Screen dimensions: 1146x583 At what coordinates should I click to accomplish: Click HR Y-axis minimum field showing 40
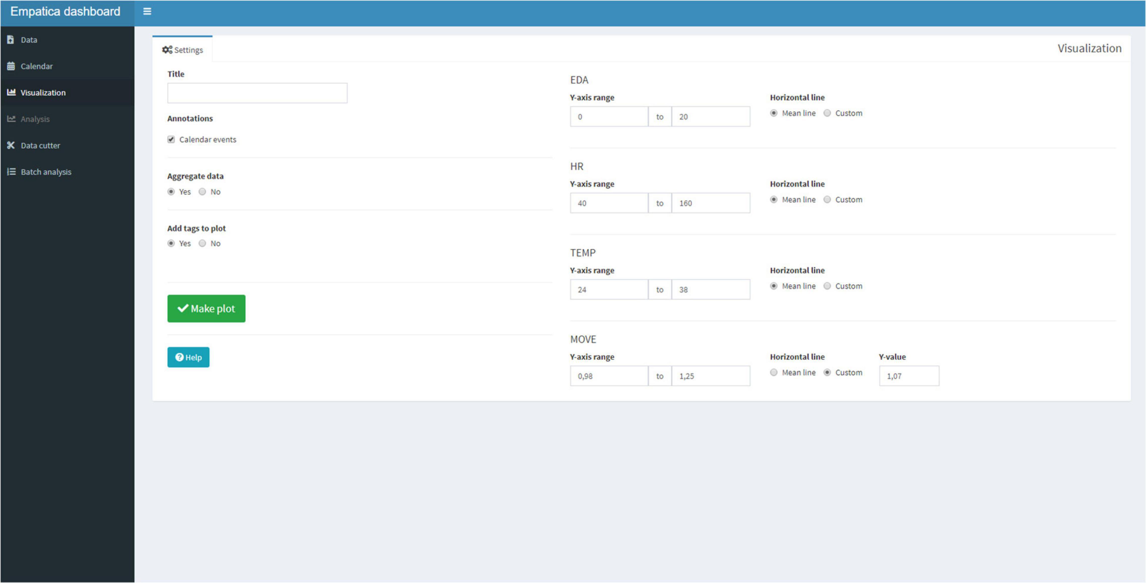click(x=609, y=203)
